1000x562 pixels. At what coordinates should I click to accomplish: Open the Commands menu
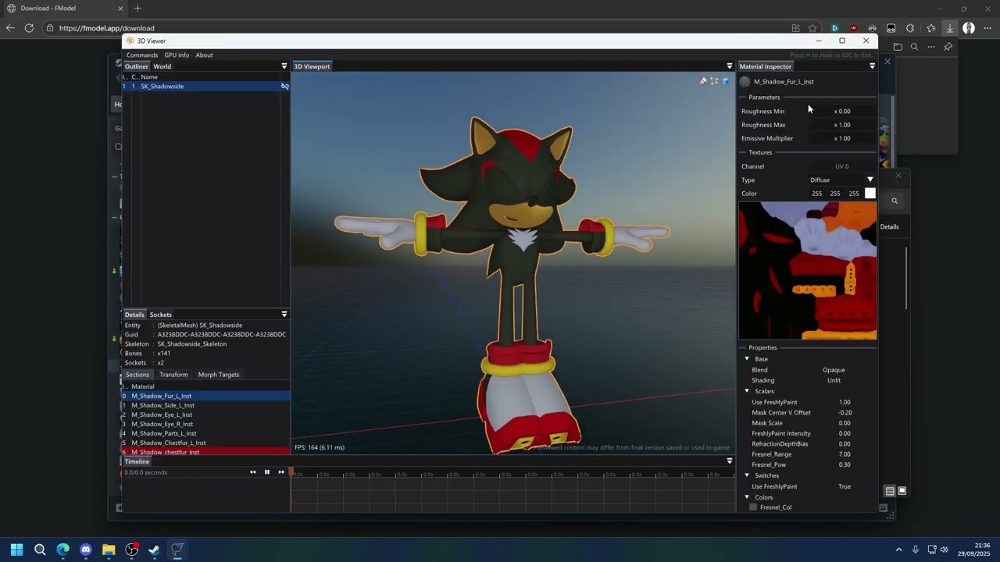[142, 55]
